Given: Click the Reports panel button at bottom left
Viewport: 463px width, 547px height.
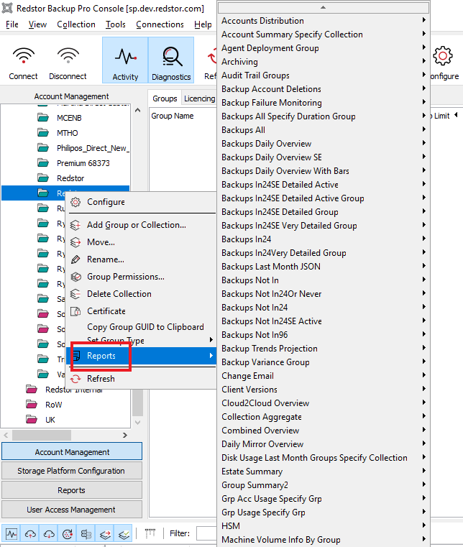Looking at the screenshot, I should (72, 490).
